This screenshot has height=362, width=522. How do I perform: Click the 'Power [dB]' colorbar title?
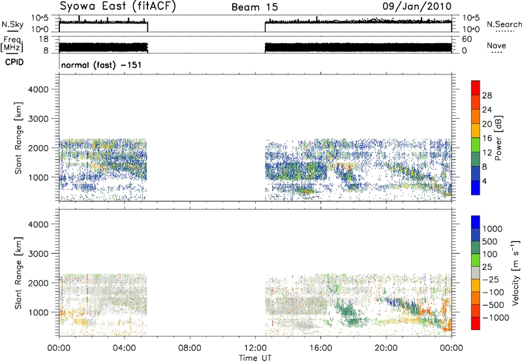pyautogui.click(x=499, y=138)
